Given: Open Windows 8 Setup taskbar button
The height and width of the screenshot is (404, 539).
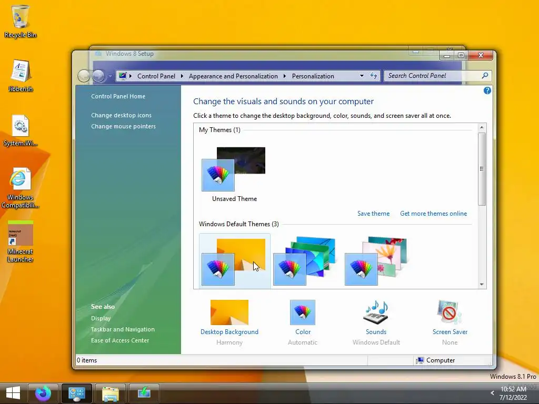Looking at the screenshot, I should pyautogui.click(x=144, y=393).
